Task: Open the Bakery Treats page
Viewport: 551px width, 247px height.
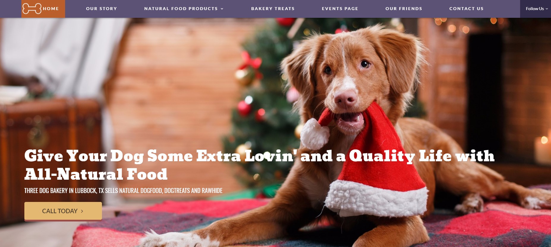Action: (273, 9)
